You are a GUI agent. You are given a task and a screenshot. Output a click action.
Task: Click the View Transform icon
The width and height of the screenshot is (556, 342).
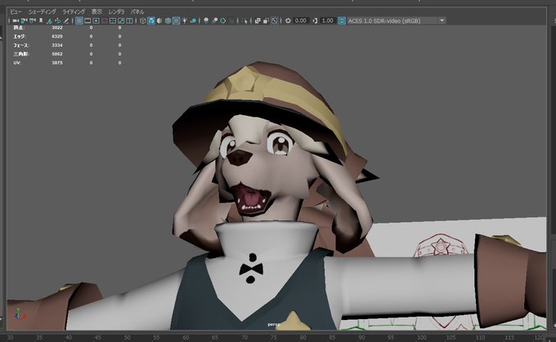[x=342, y=21]
